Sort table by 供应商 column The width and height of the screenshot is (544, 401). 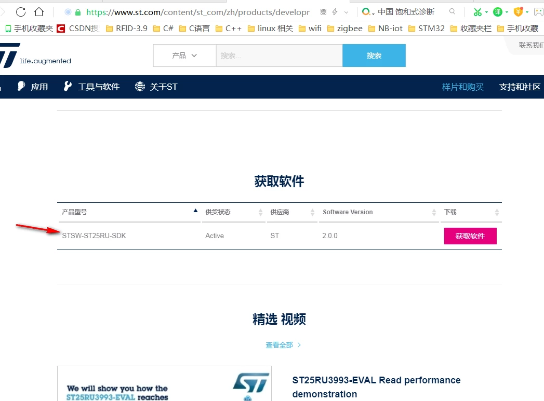[x=292, y=212]
